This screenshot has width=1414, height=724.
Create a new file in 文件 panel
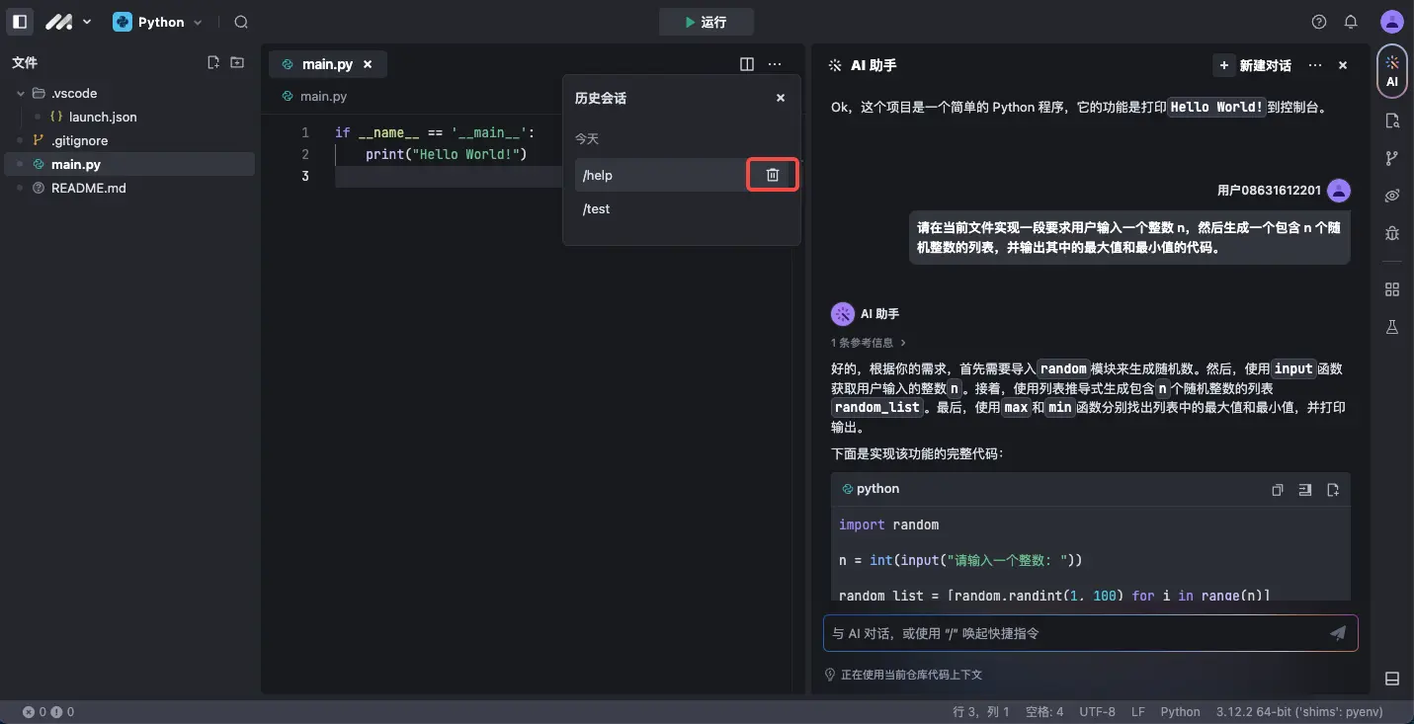click(213, 63)
